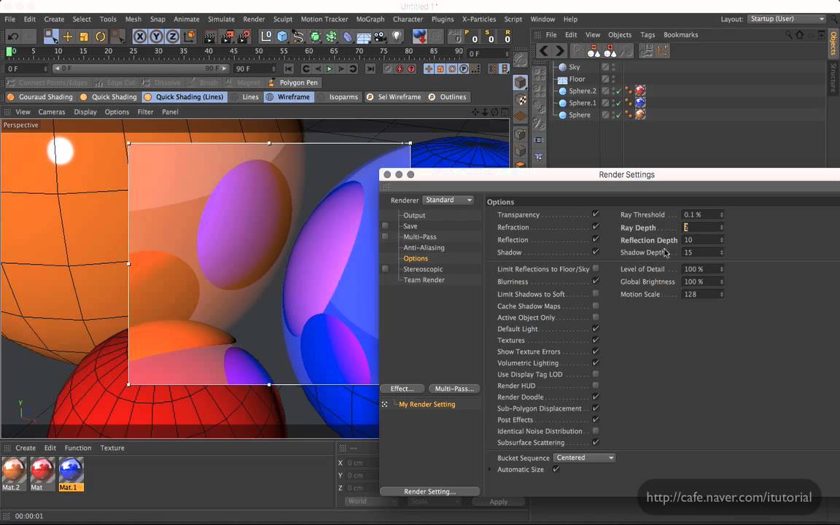Activate the Rotate tool
Screen dimensions: 840x525
click(x=100, y=36)
